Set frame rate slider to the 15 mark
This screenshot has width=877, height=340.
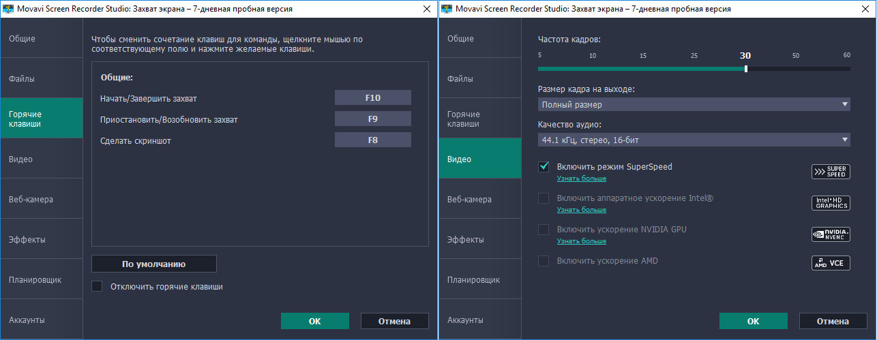[643, 69]
